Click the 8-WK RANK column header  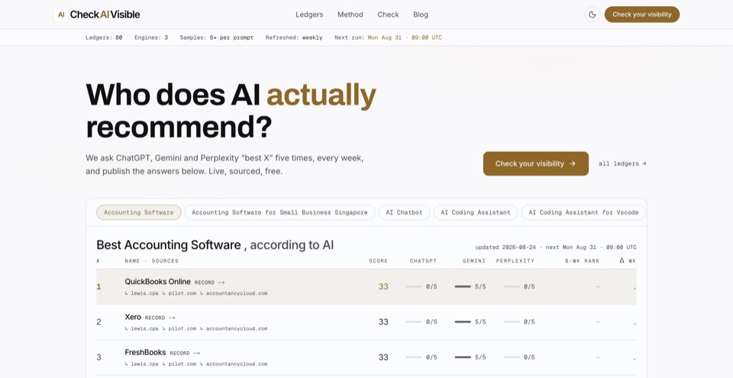click(x=582, y=261)
